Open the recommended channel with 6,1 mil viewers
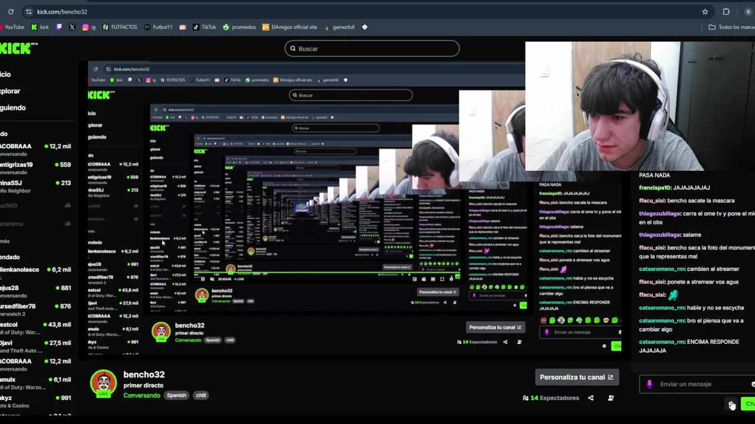The image size is (755, 424). pyautogui.click(x=35, y=383)
